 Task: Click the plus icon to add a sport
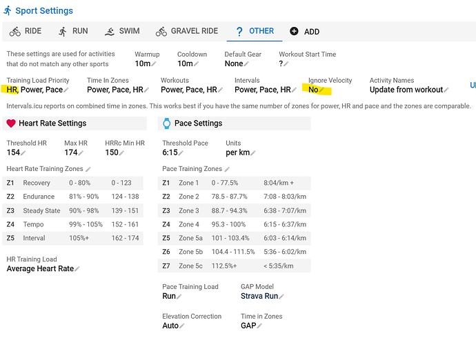pyautogui.click(x=295, y=32)
